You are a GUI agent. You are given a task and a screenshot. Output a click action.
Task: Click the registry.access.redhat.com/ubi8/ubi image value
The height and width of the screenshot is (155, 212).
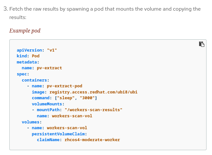[x=93, y=92]
